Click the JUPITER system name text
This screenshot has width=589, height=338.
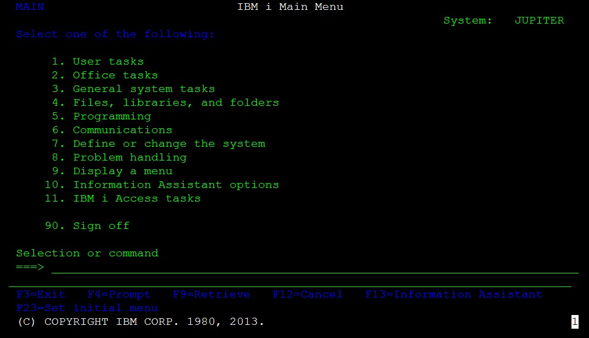click(539, 20)
